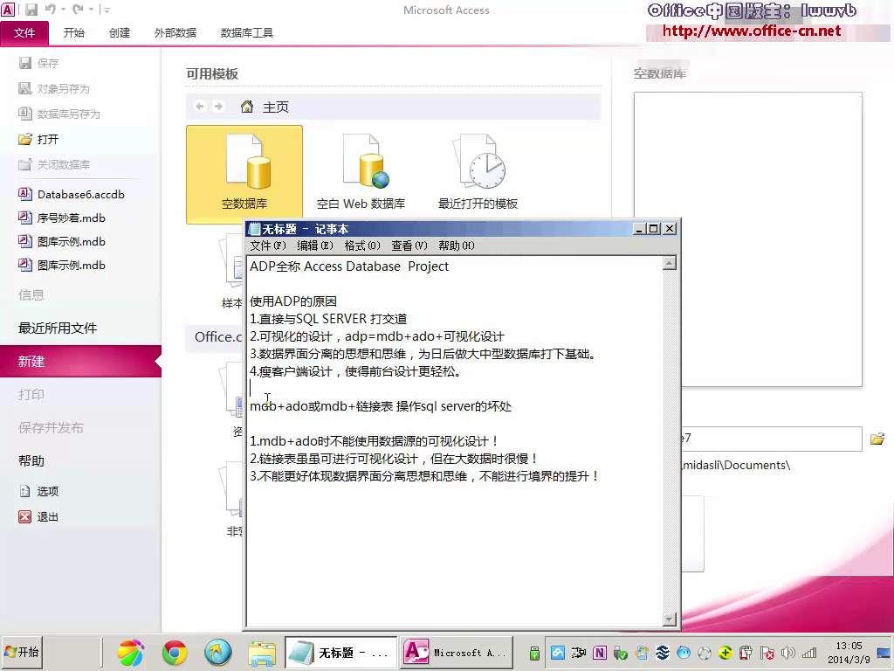Click the Undo arrow in Quick Access Toolbar

pyautogui.click(x=50, y=9)
